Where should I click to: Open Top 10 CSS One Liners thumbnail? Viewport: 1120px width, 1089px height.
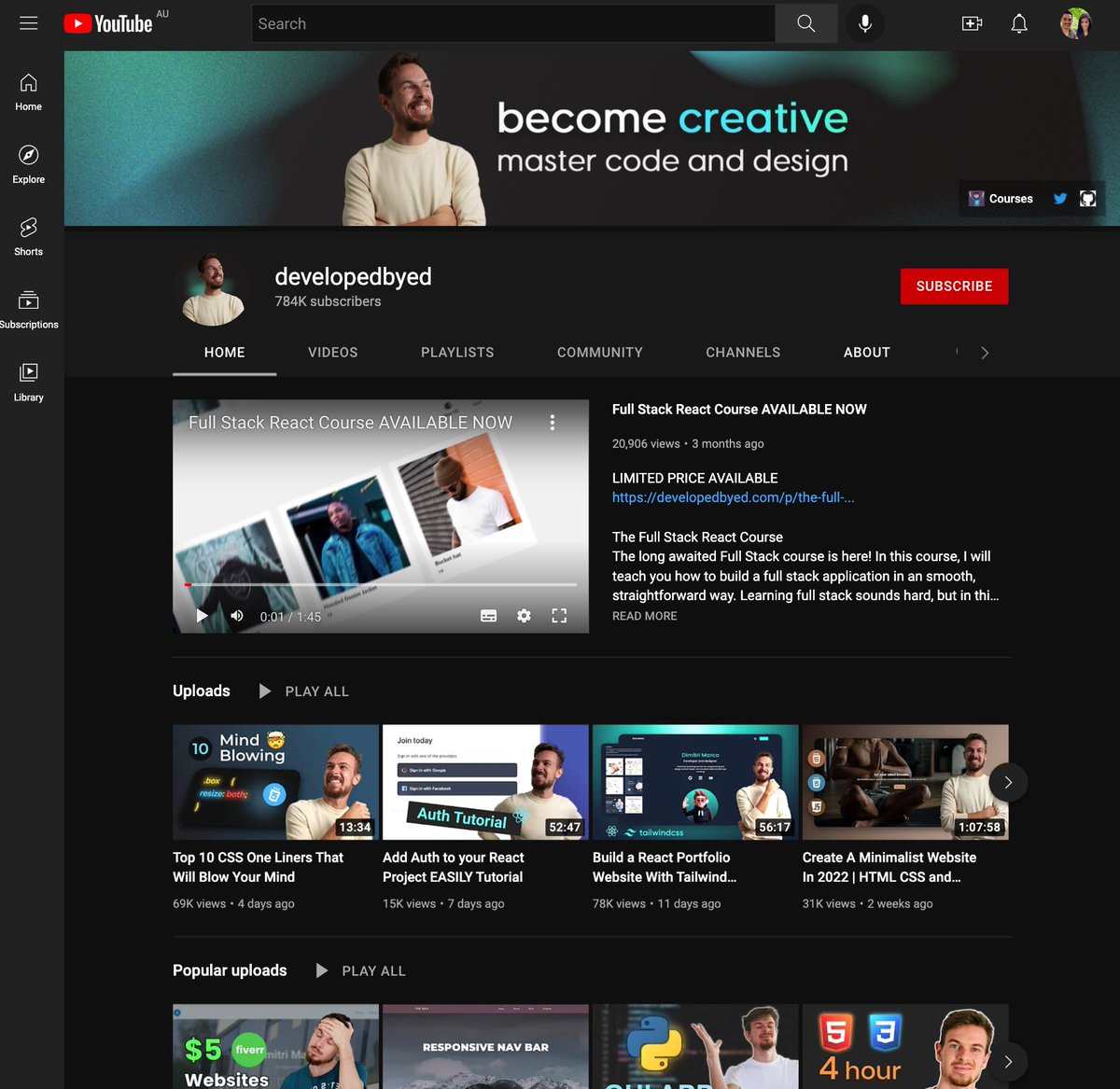tap(275, 782)
